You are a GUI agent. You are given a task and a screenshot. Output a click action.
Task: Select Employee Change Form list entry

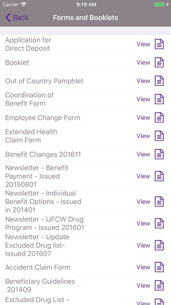click(85, 118)
